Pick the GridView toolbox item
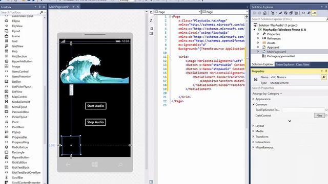The width and height of the screenshot is (328, 184). [x=17, y=46]
